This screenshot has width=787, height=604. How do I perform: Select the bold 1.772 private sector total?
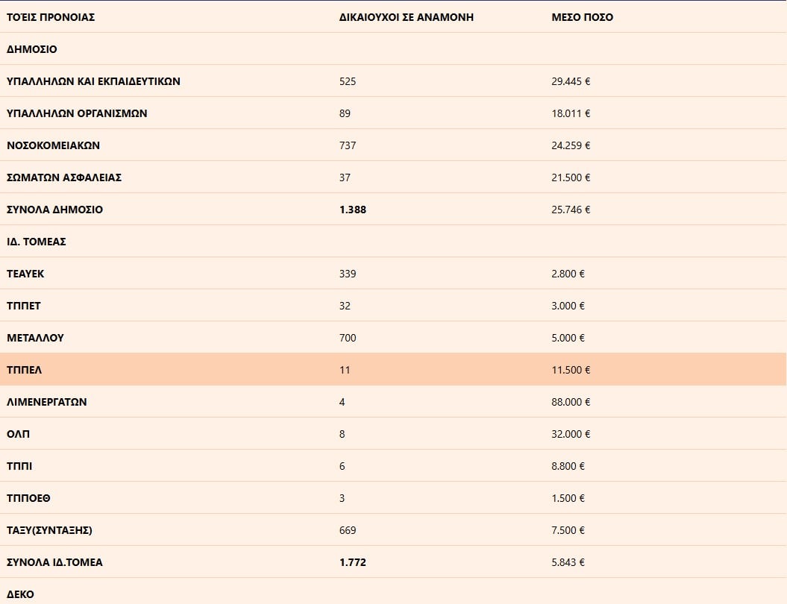(352, 562)
